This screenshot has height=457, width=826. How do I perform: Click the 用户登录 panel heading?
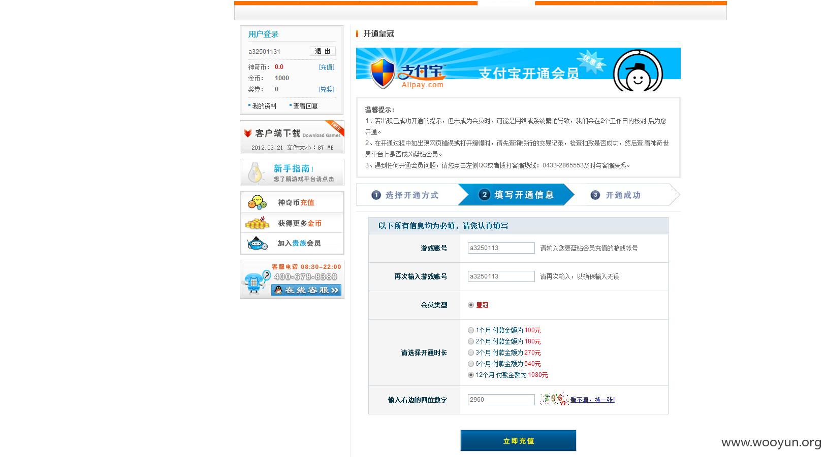point(263,34)
